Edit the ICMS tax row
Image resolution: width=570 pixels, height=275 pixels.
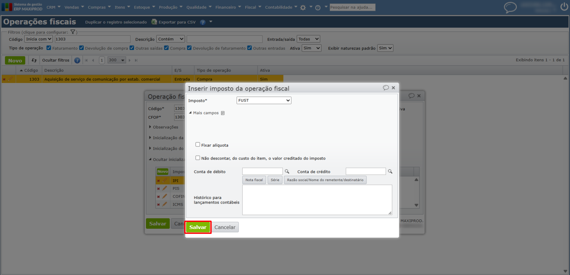(165, 204)
